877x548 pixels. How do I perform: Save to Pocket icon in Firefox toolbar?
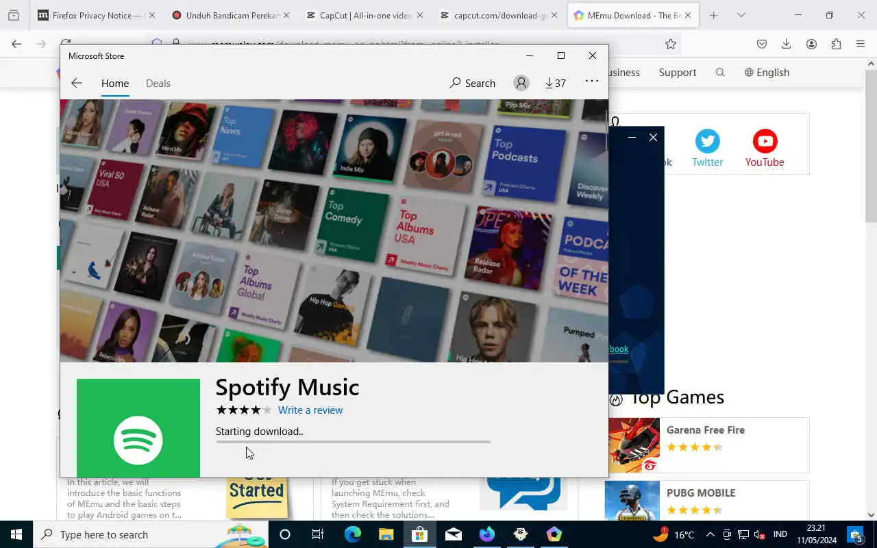[x=762, y=44]
